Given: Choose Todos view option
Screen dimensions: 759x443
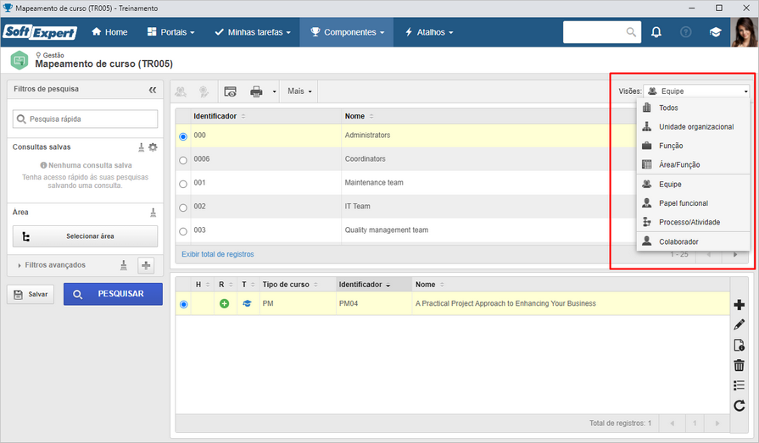Looking at the screenshot, I should pos(693,108).
